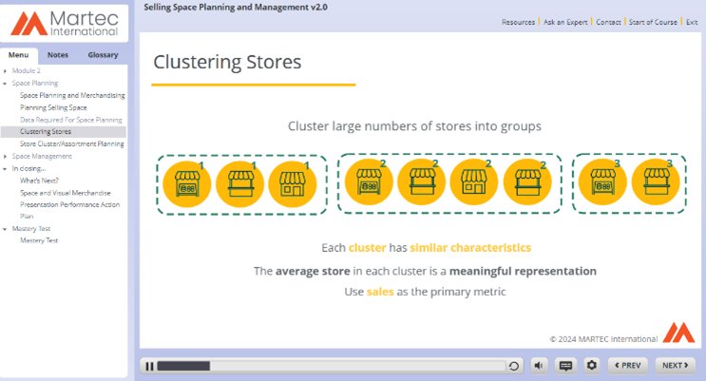
Task: Click Ask an Expert link
Action: 564,22
